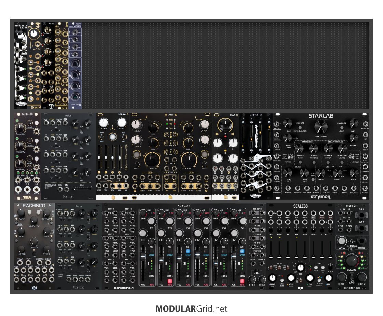Flip the Starlab LFO TARGET toggle switch

352,156
